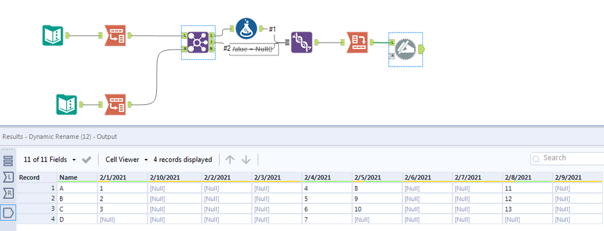Select the Dynamic Rename tool
This screenshot has height=231, width=604.
coord(405,49)
